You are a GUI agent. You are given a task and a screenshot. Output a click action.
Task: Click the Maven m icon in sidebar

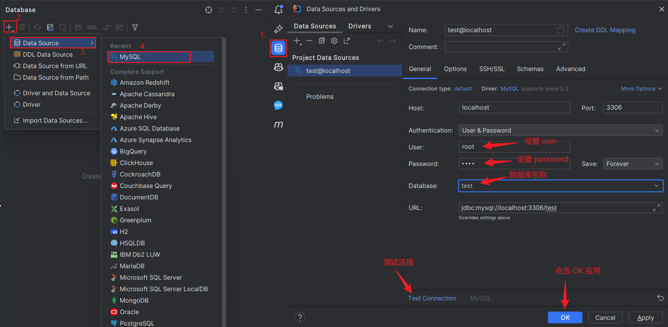pos(278,124)
